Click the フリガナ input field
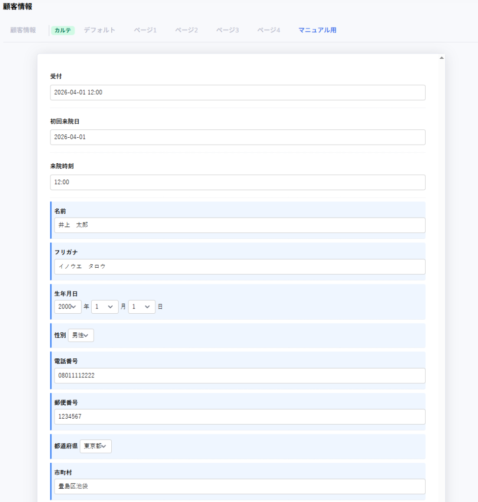 click(239, 267)
